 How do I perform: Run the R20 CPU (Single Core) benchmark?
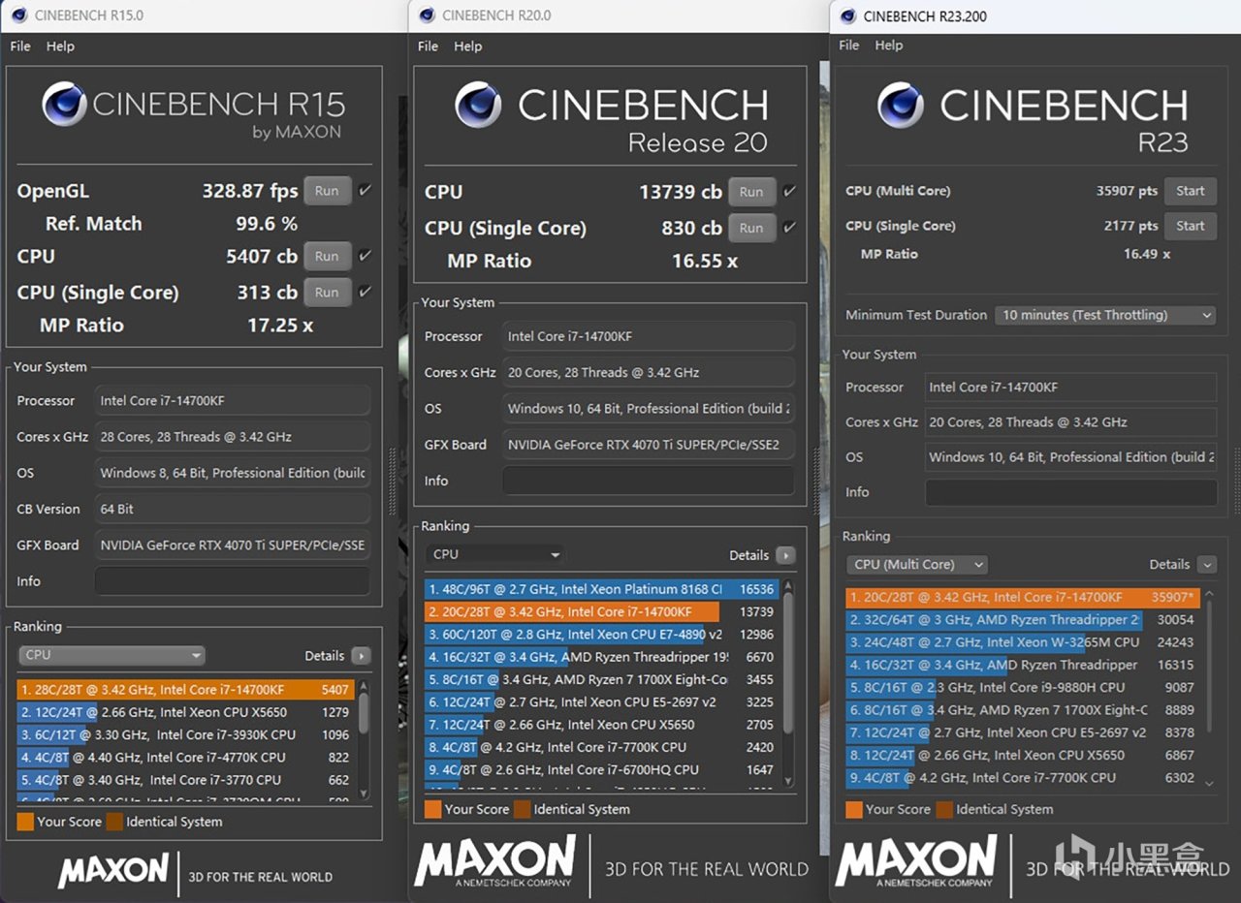point(751,229)
